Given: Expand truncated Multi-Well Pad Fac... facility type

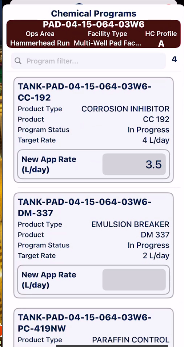Looking at the screenshot, I should click(x=107, y=43).
